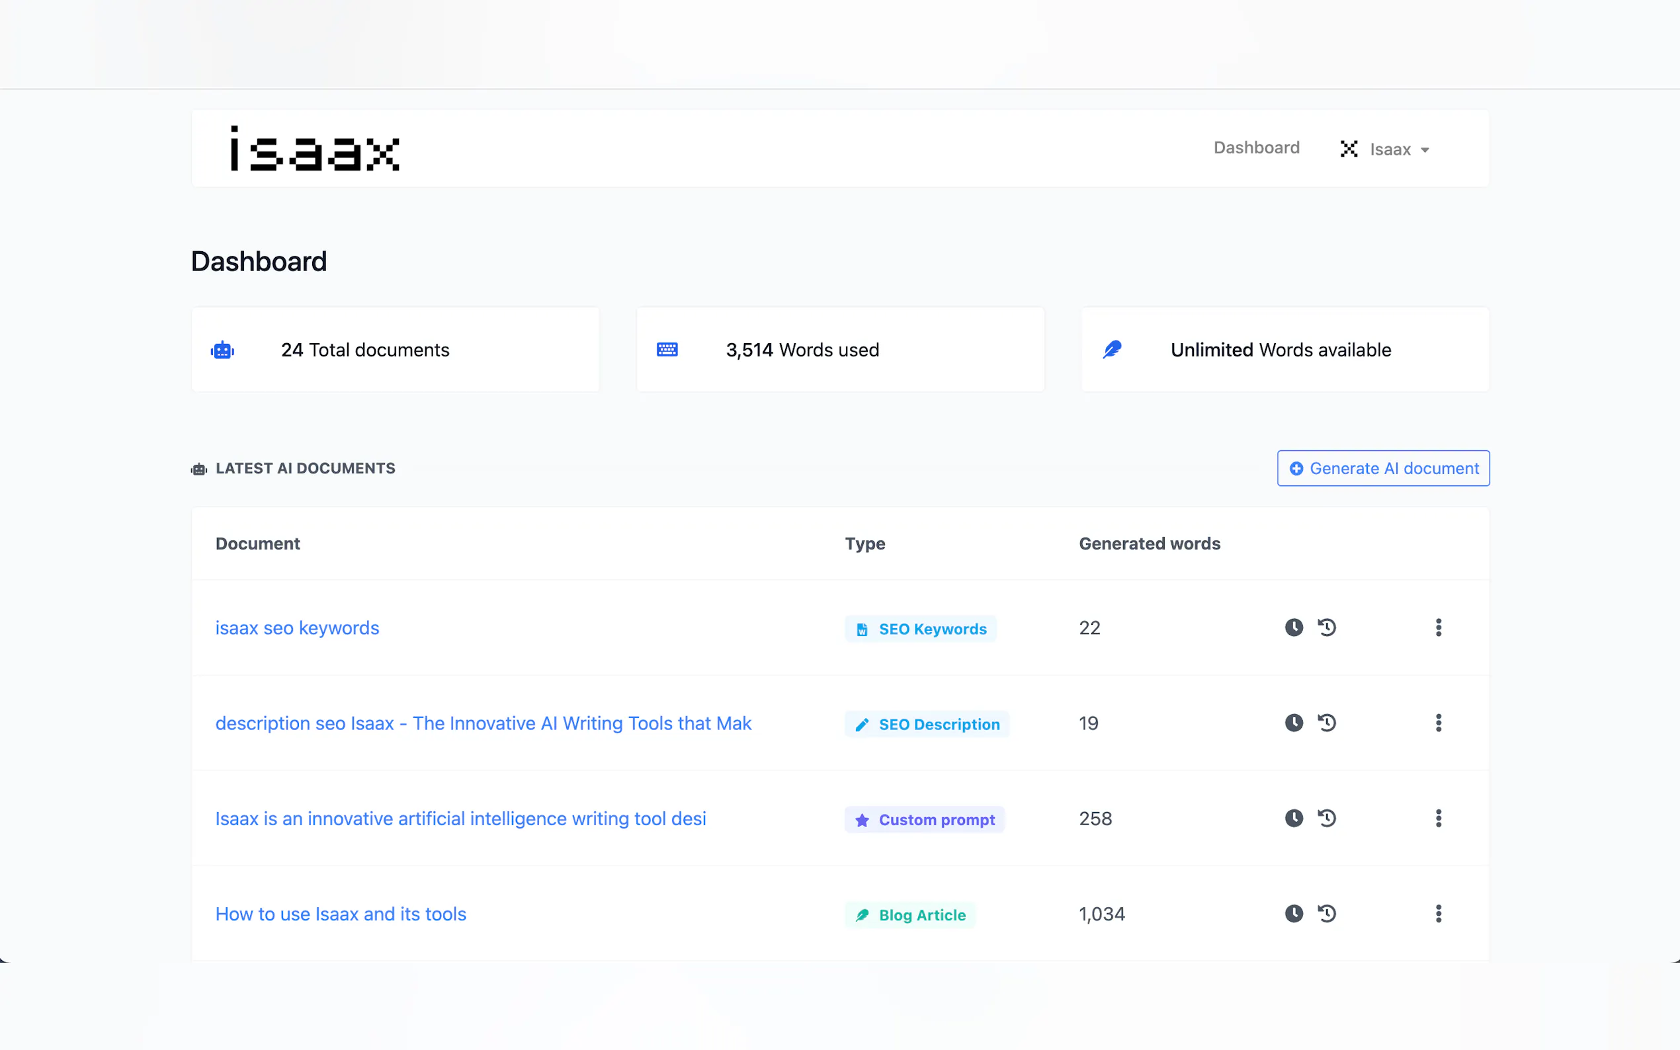Click the clock icon in Custom prompt row
This screenshot has width=1680, height=1050.
point(1293,818)
